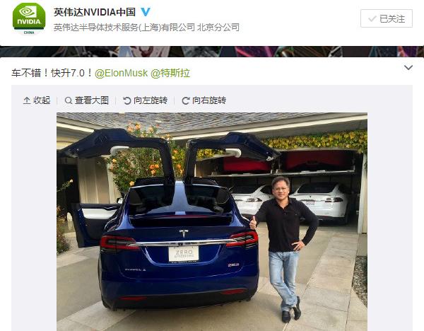Click the rotate-right arrow icon

[x=185, y=100]
